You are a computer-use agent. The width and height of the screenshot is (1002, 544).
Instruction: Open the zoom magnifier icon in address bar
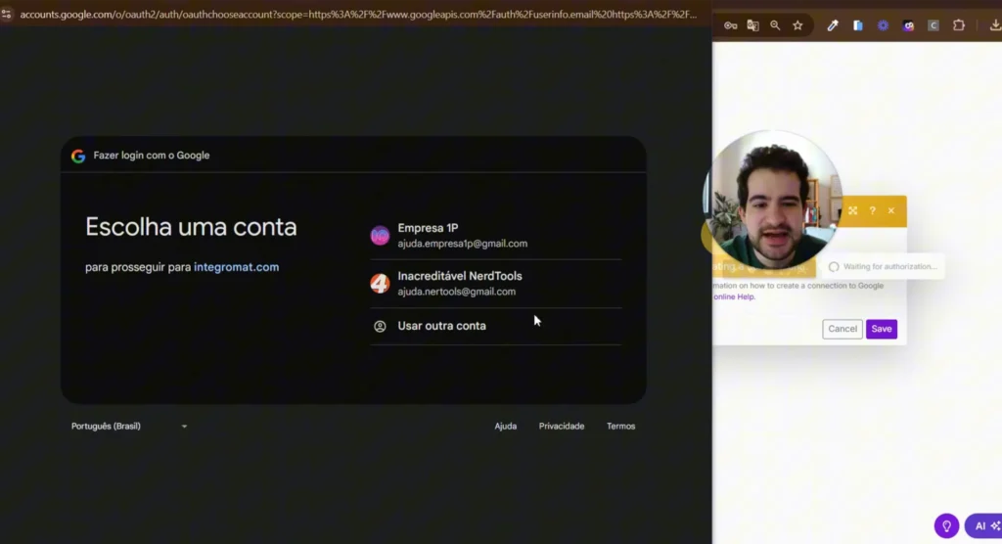point(775,25)
